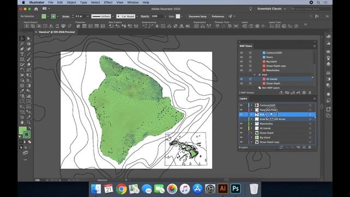Toggle Rivers layer visibility in Layers panel
This screenshot has width=350, height=197.
click(x=241, y=114)
